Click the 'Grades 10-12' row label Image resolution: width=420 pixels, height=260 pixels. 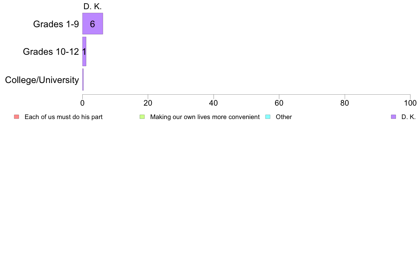click(51, 52)
